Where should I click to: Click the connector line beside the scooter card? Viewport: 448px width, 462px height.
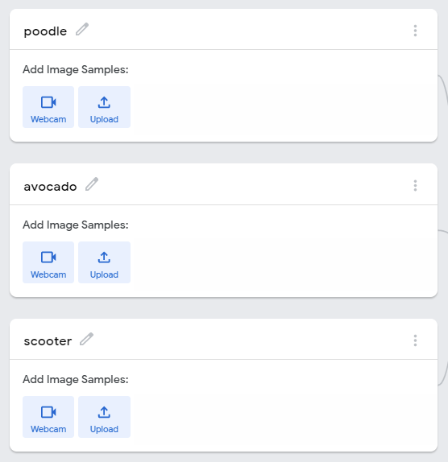pos(443,373)
